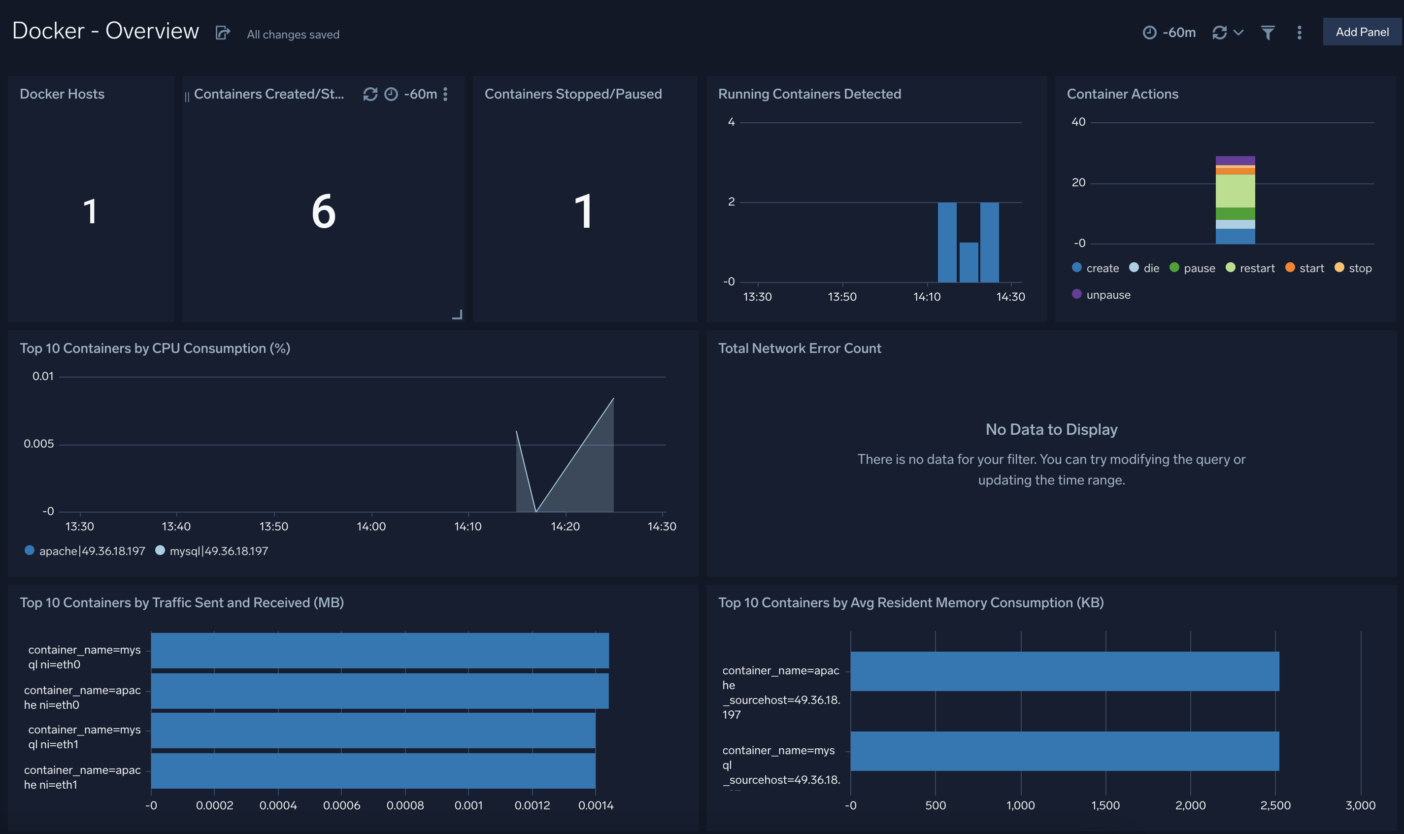Open the -60m time range on Containers Created panel

(420, 95)
